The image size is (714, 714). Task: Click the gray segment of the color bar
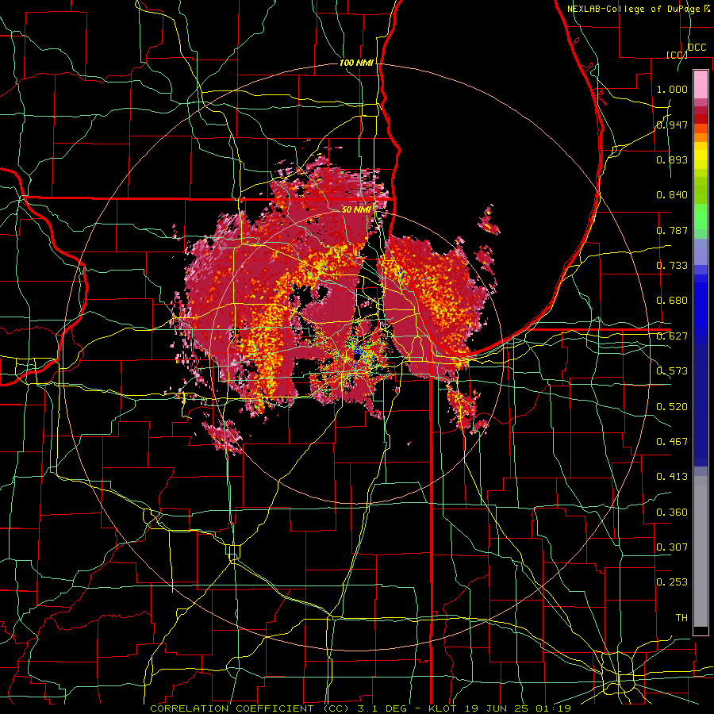701,551
